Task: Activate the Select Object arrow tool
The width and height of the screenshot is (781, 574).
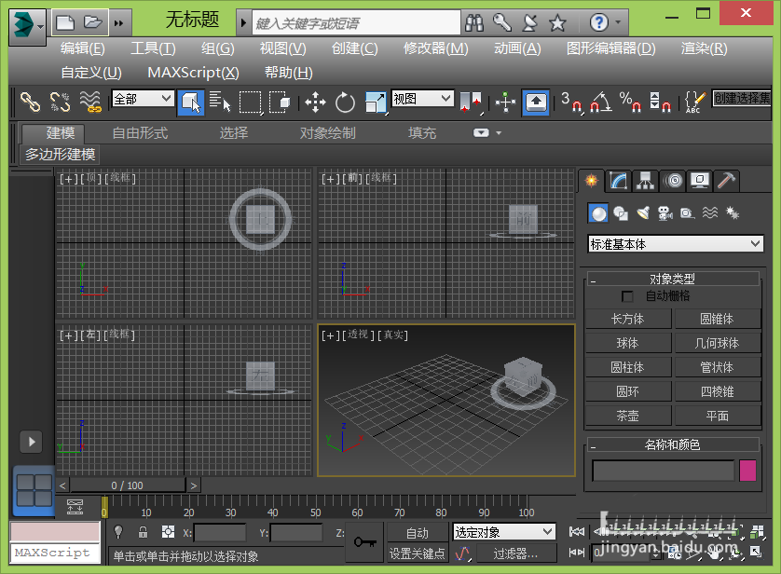Action: 191,102
